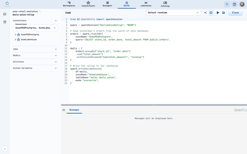Expand the Models section

pos(35,55)
